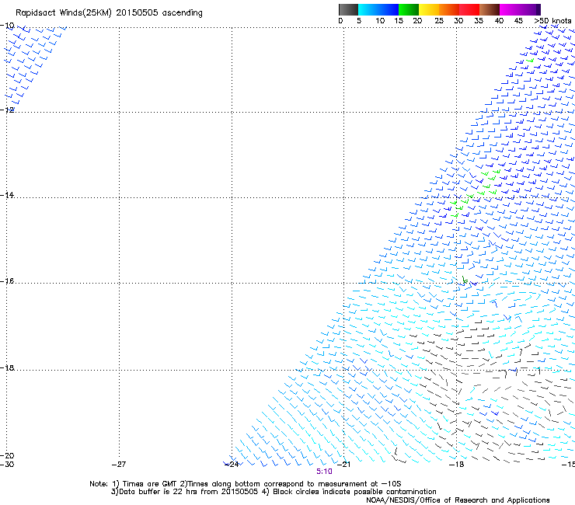Click the '-18' latitude axis label at left

7,367
